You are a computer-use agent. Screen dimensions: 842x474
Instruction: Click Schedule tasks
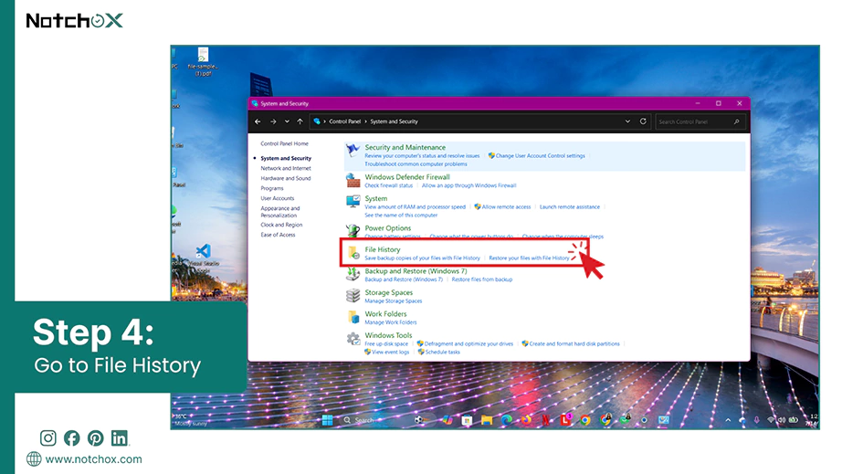coord(442,353)
